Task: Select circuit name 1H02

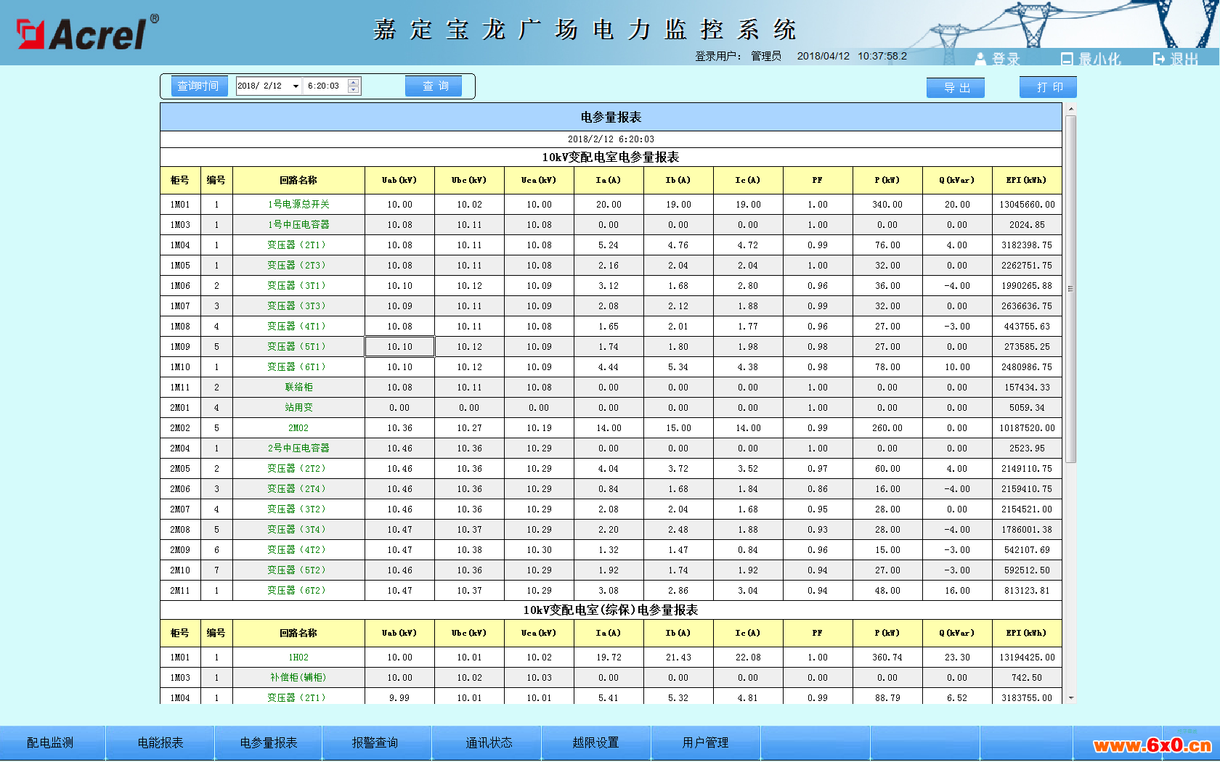Action: click(x=298, y=657)
